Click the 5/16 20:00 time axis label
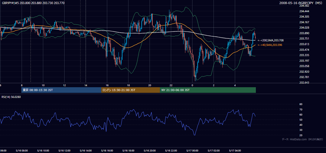The height and width of the screenshot is (153, 326). pos(149,150)
